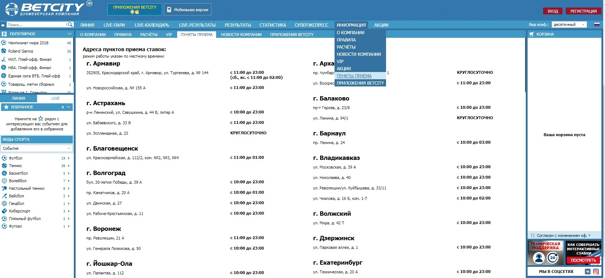Click the Вход login button
605x278 pixels.
pos(553,11)
